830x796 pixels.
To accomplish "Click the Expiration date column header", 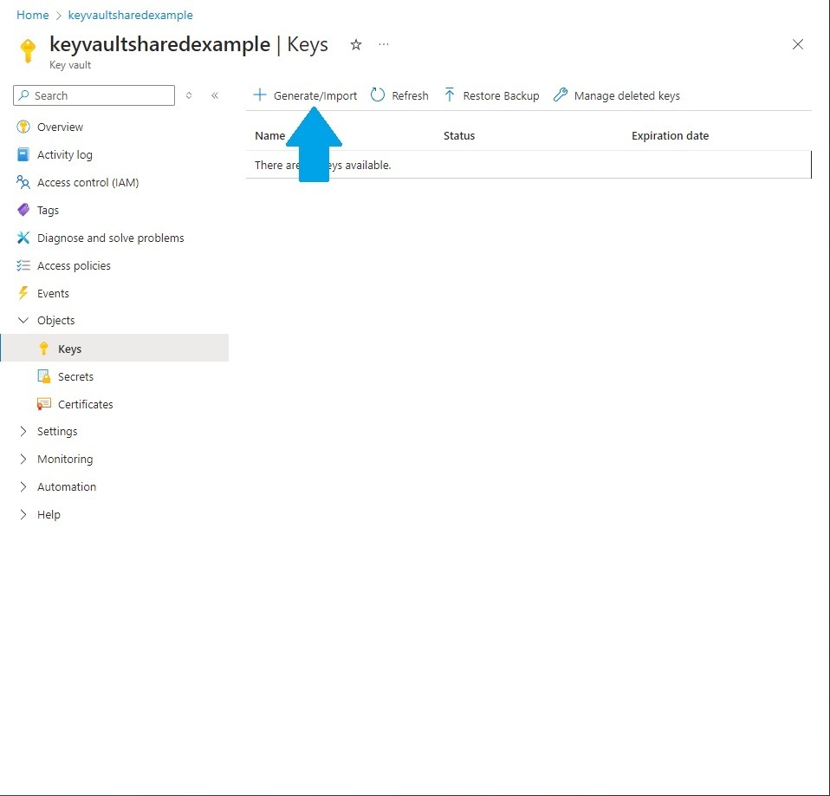I will [670, 135].
